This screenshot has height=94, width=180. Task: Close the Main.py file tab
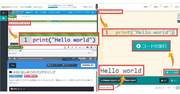tap(13, 19)
